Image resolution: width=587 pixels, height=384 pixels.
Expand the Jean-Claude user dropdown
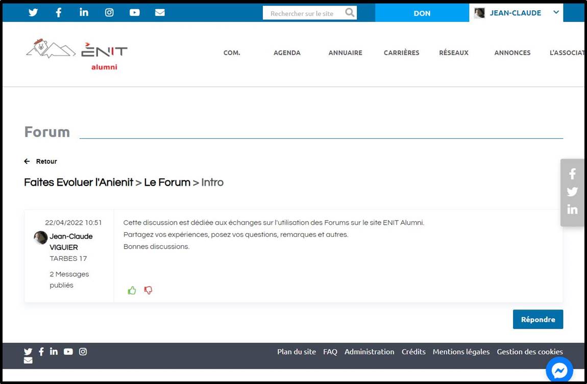[x=556, y=13]
